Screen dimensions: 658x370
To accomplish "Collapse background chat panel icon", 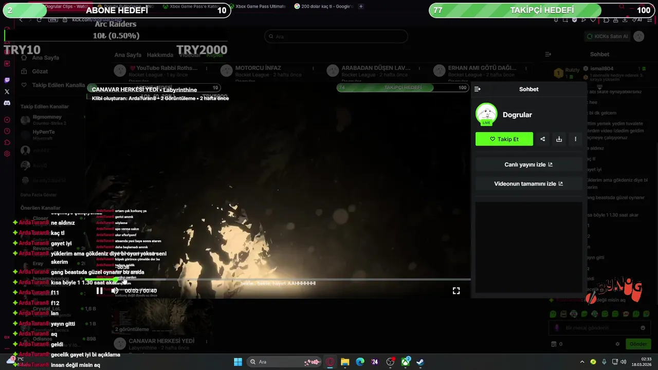I will pyautogui.click(x=548, y=54).
